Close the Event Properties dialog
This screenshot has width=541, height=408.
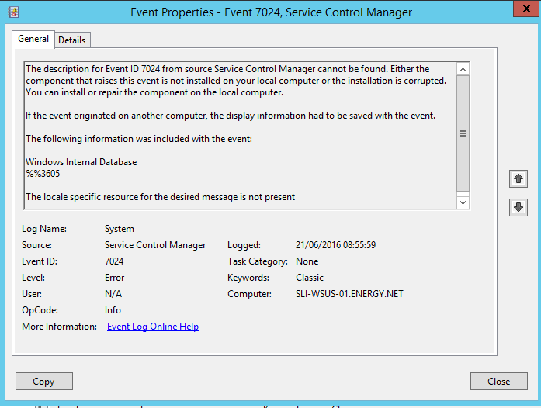(498, 381)
